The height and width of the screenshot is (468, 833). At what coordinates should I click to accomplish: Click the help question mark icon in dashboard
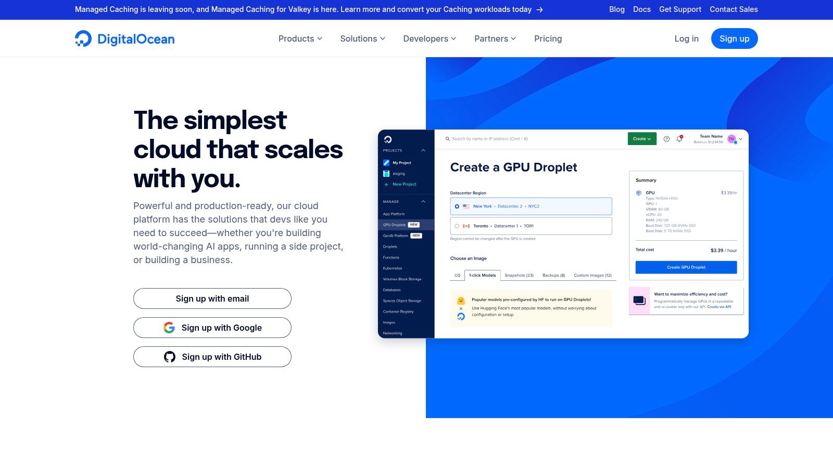(x=666, y=139)
